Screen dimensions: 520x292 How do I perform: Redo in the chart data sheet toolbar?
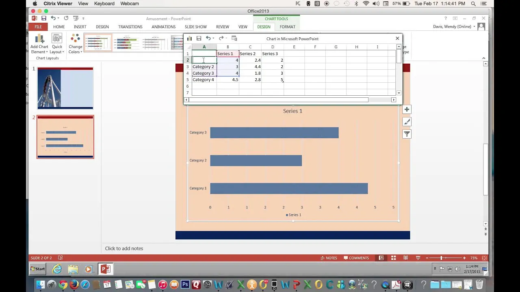click(221, 39)
